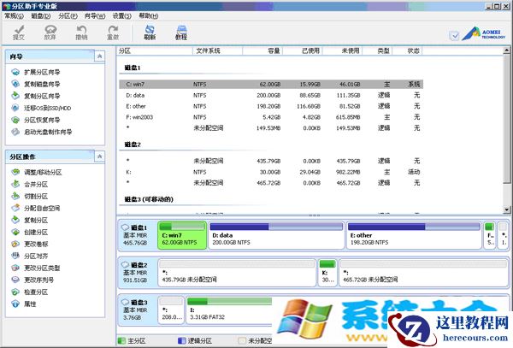The width and height of the screenshot is (513, 348).
Task: Select the D: data 200.00GB block
Action: pyautogui.click(x=276, y=235)
